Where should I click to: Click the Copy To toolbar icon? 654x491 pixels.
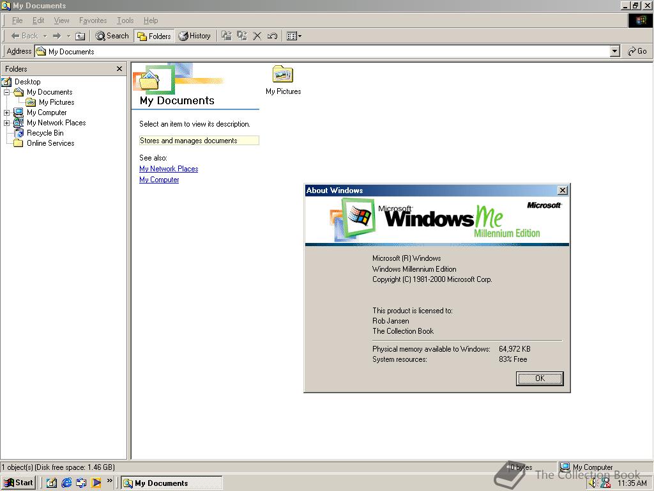[242, 36]
